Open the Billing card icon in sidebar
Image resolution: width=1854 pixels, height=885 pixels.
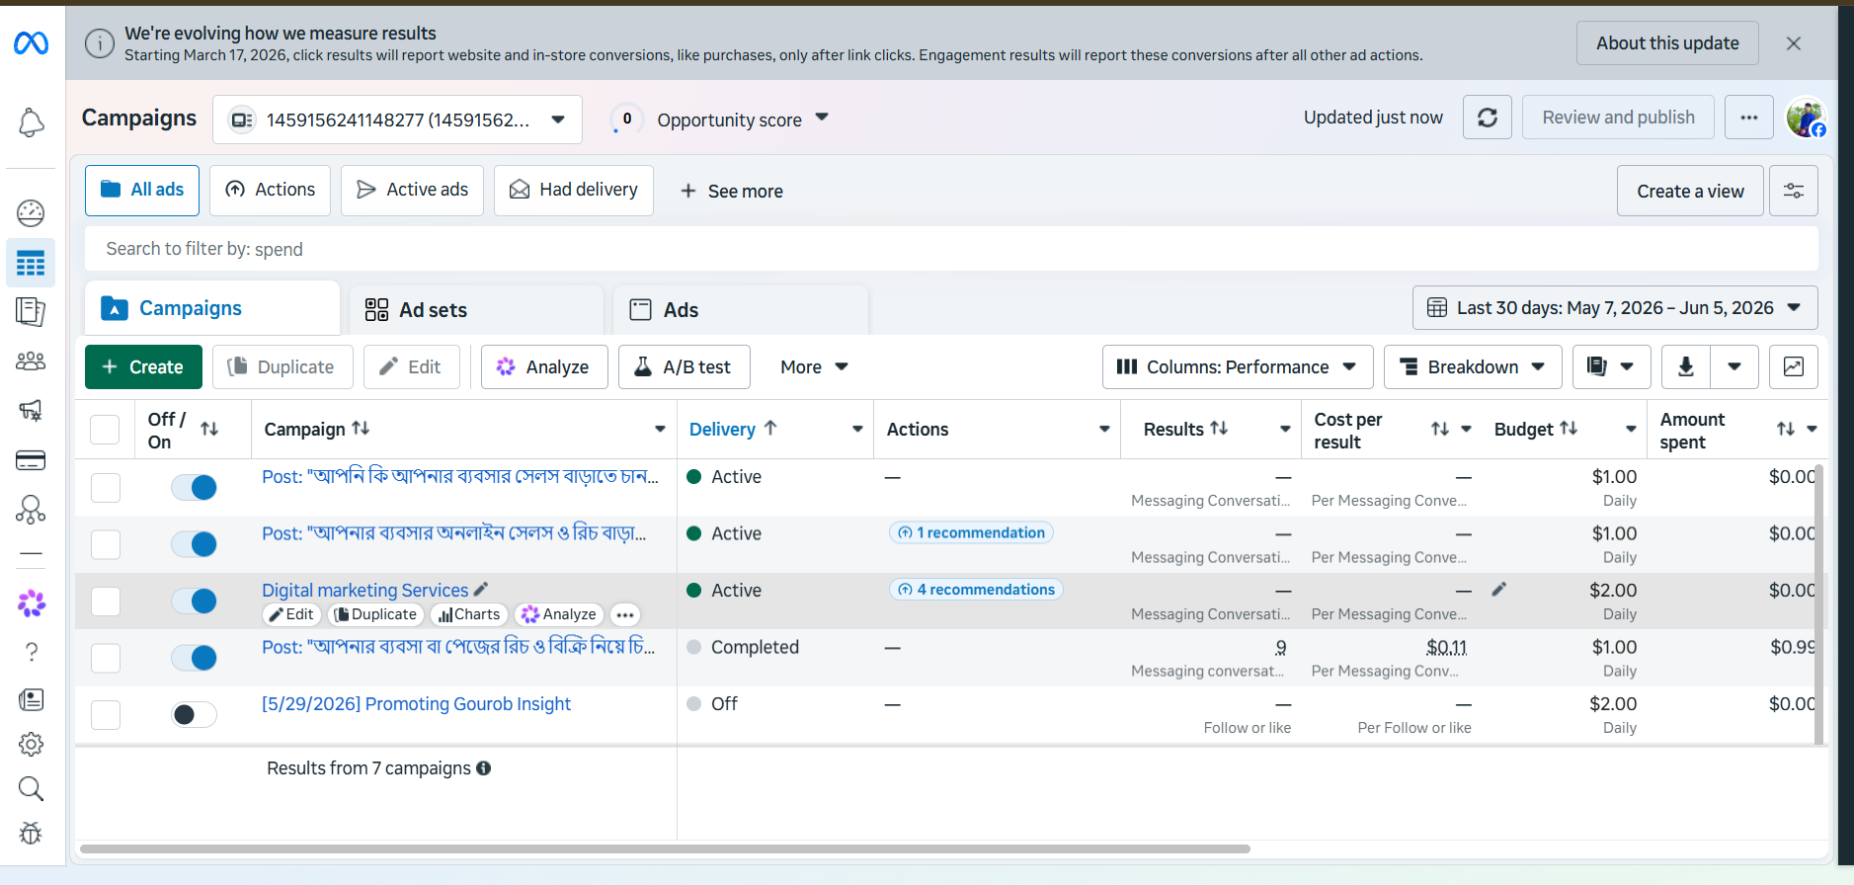point(31,460)
